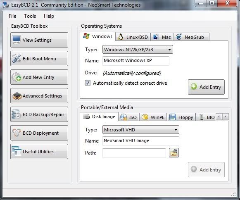Viewport: 240px width, 200px height.
Task: Switch to the NeoGrub tab
Action: click(191, 37)
